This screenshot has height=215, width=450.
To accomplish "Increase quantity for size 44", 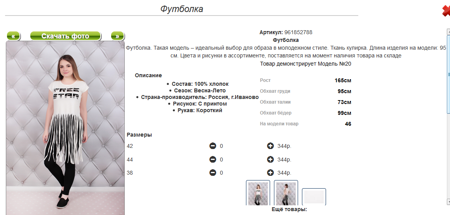I will pyautogui.click(x=270, y=160).
